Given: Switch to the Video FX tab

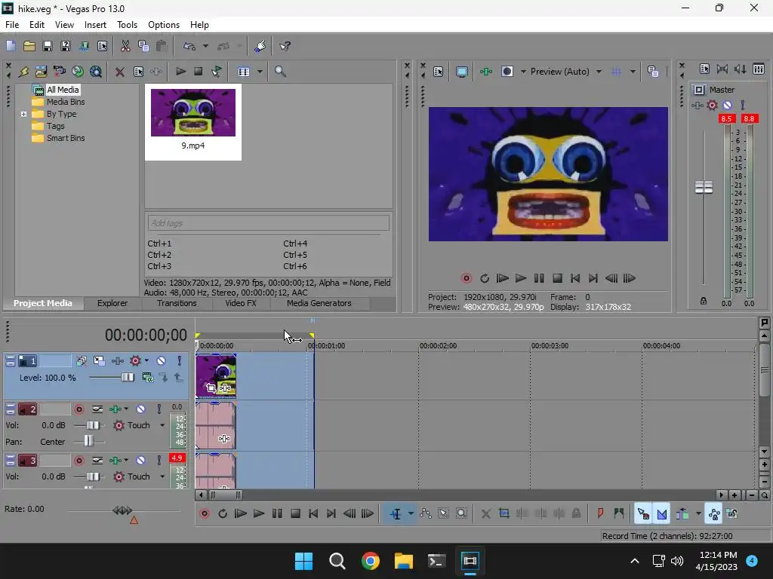Looking at the screenshot, I should click(x=241, y=303).
